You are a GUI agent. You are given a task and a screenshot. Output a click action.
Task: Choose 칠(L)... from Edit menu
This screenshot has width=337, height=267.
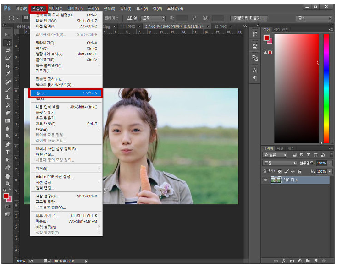click(66, 93)
